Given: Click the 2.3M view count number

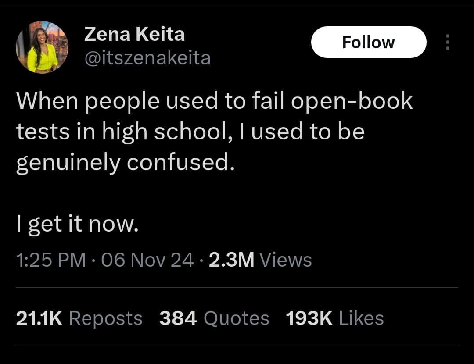Looking at the screenshot, I should 231,260.
